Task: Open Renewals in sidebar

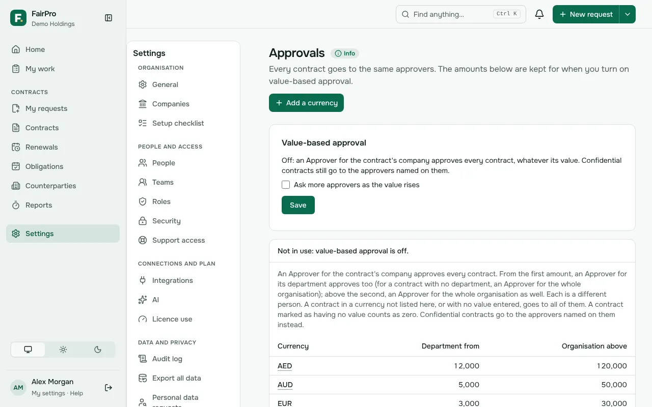Action: [63, 147]
